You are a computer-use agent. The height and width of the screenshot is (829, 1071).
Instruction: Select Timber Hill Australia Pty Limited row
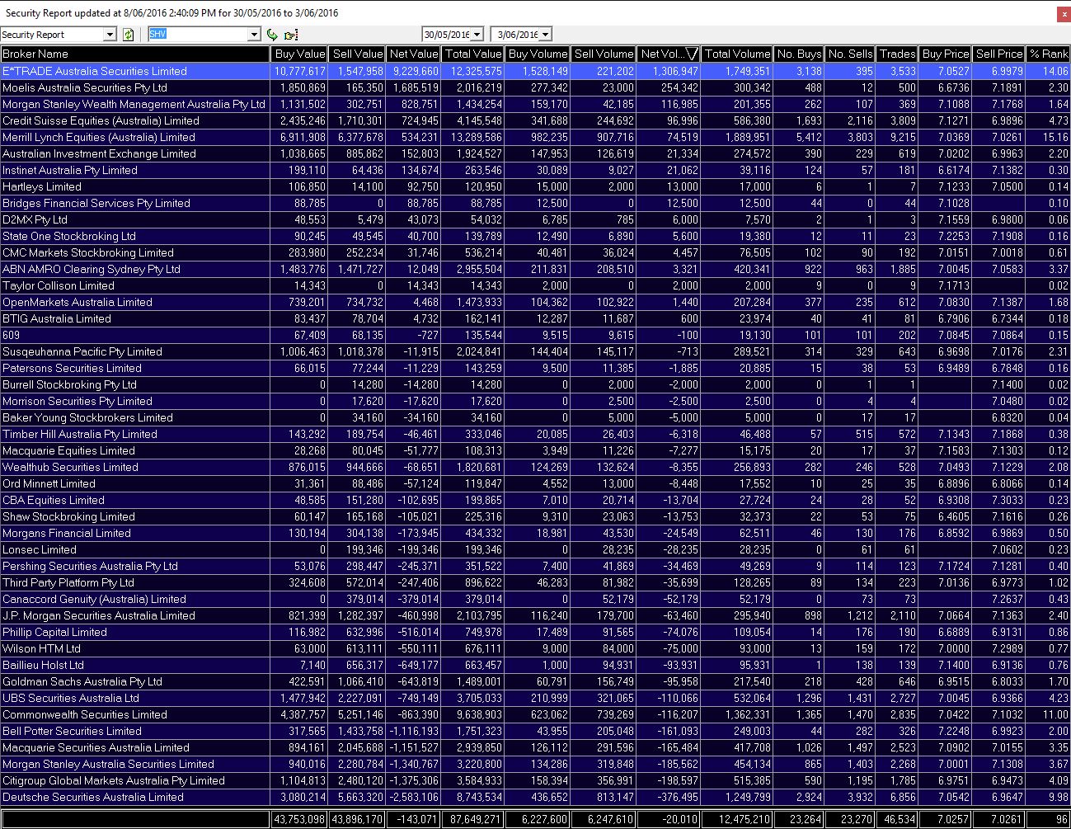[535, 434]
